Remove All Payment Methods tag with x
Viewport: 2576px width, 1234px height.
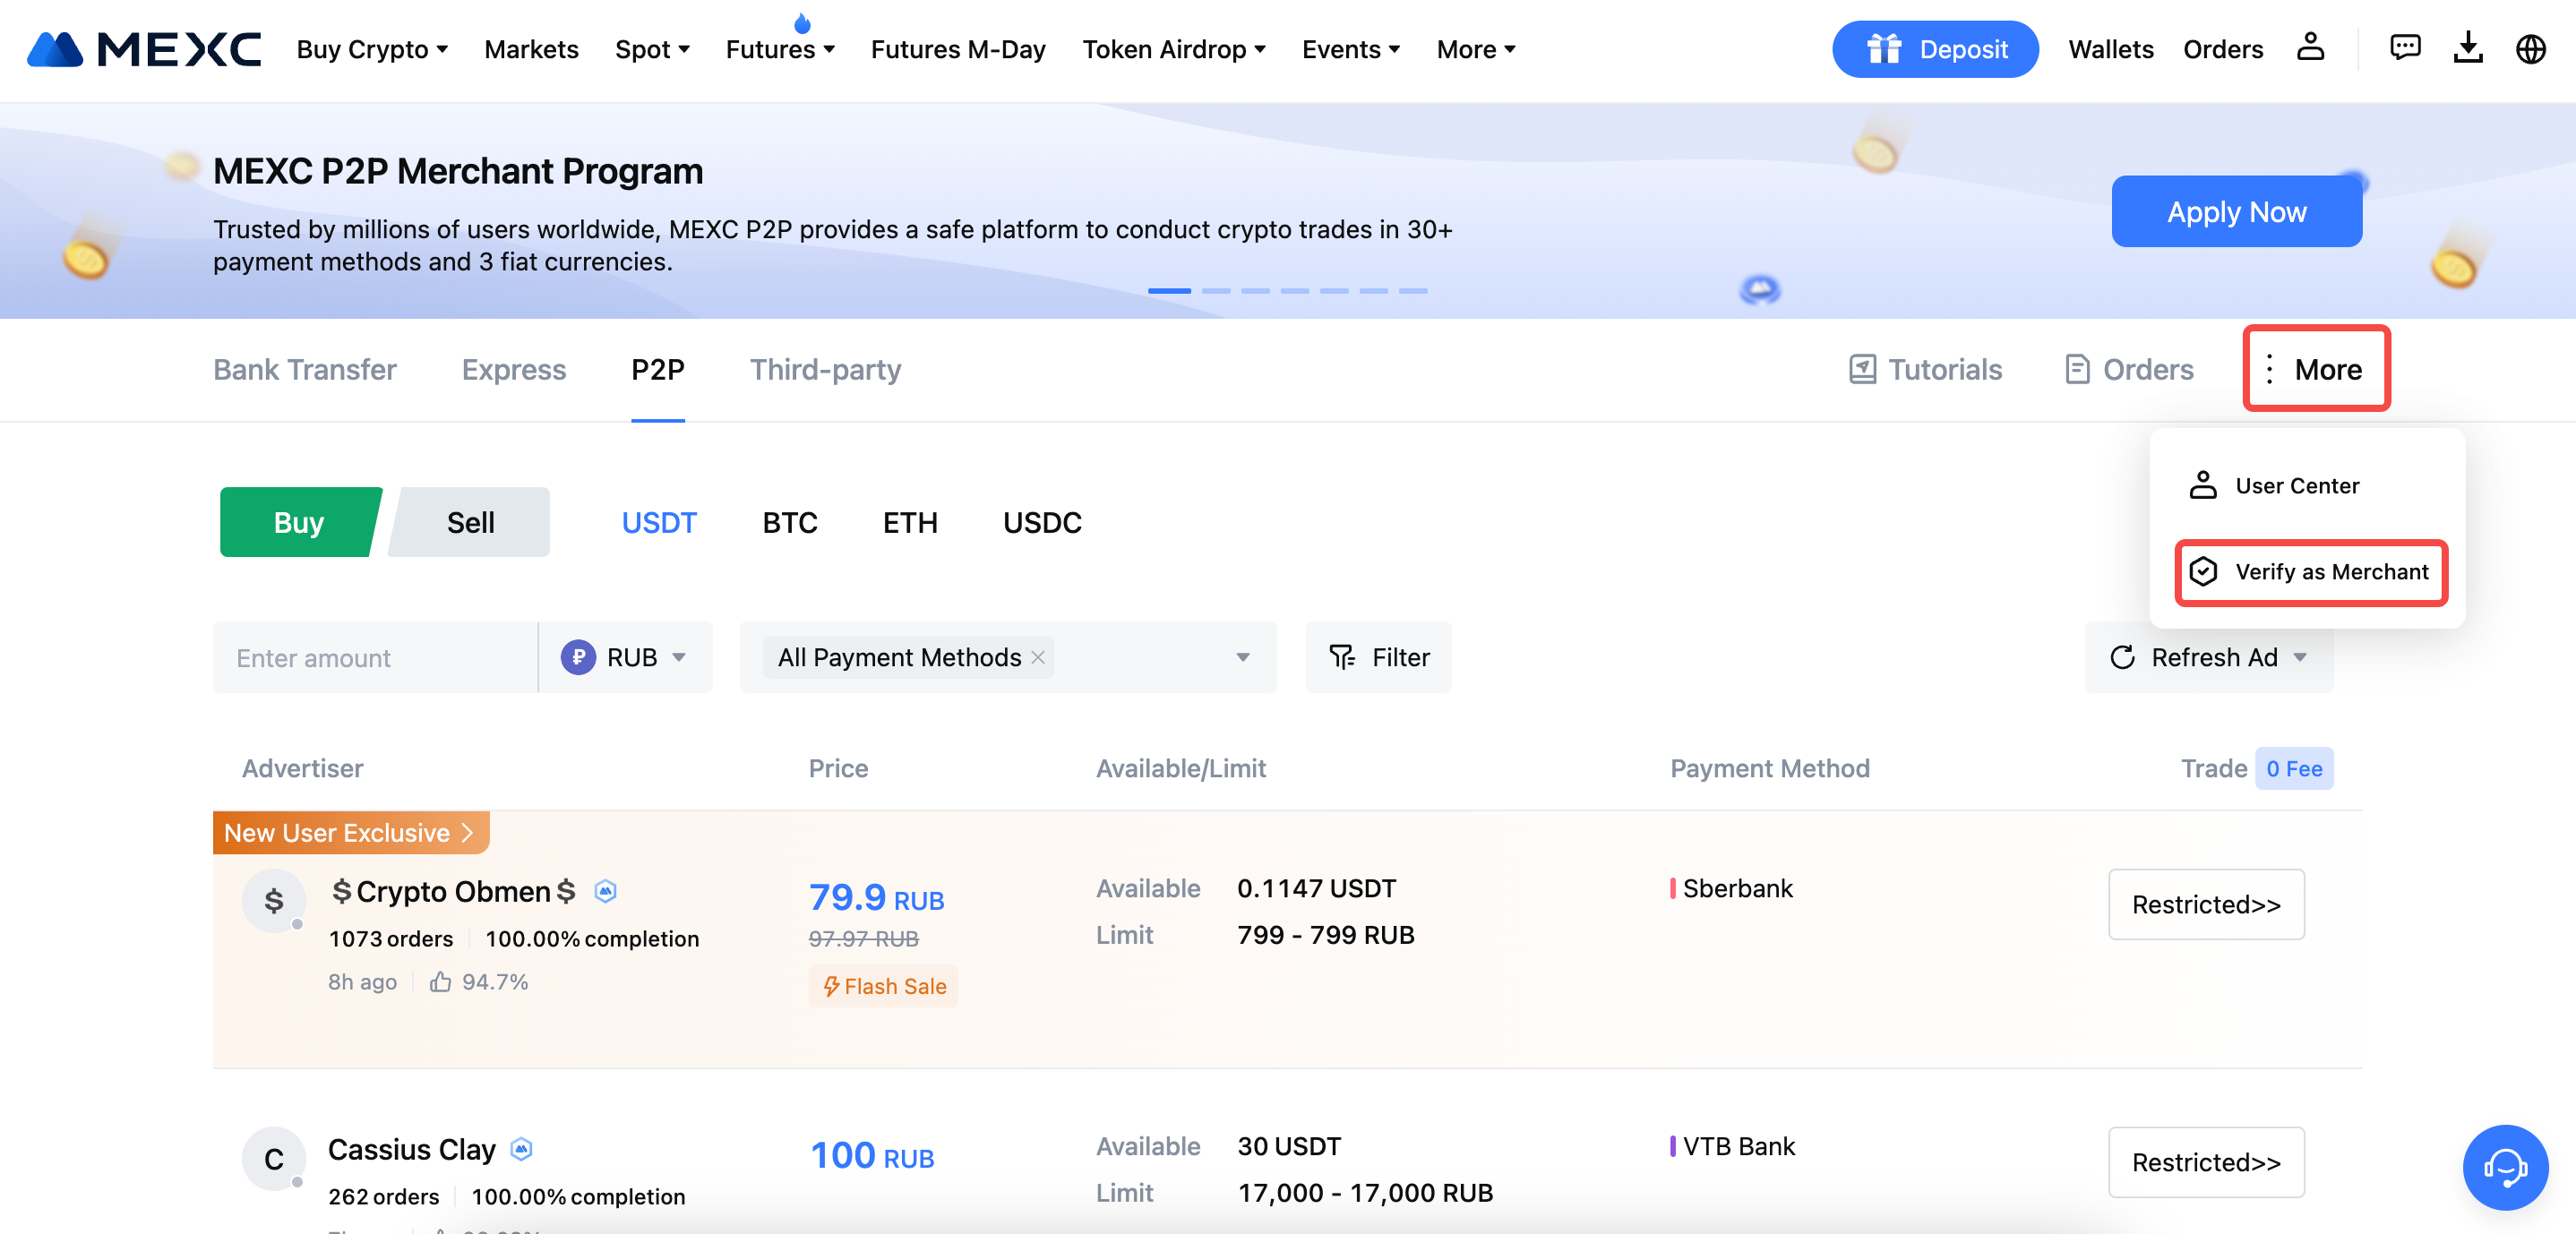(x=1038, y=657)
